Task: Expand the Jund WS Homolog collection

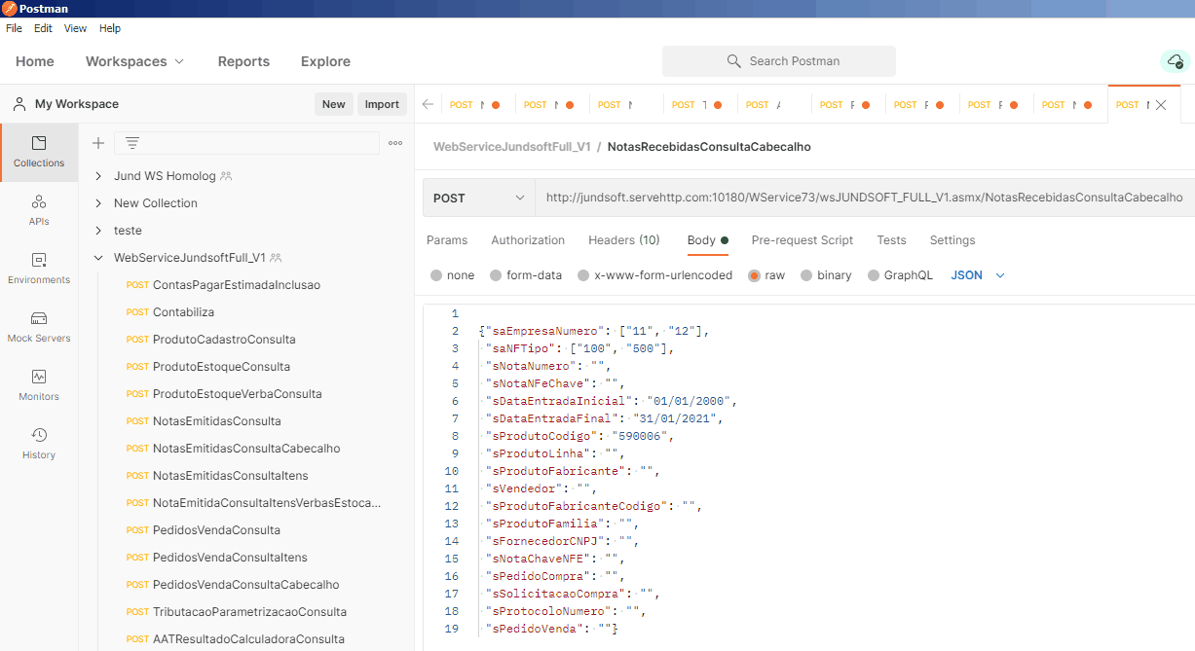Action: click(x=98, y=176)
